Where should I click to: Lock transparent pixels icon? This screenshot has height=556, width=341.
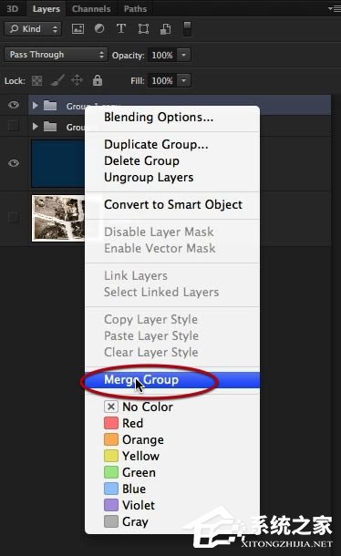(36, 81)
